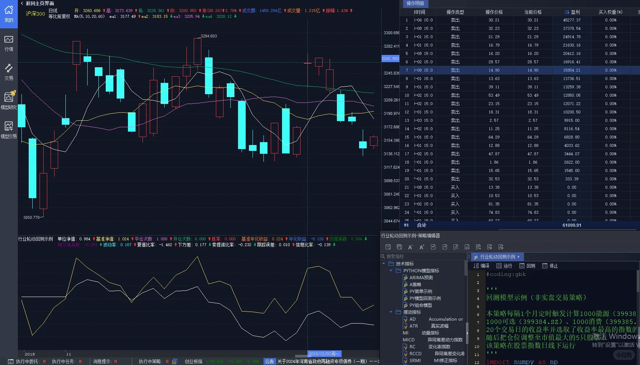Click 运行 run button
This screenshot has width=640, height=365.
504,266
